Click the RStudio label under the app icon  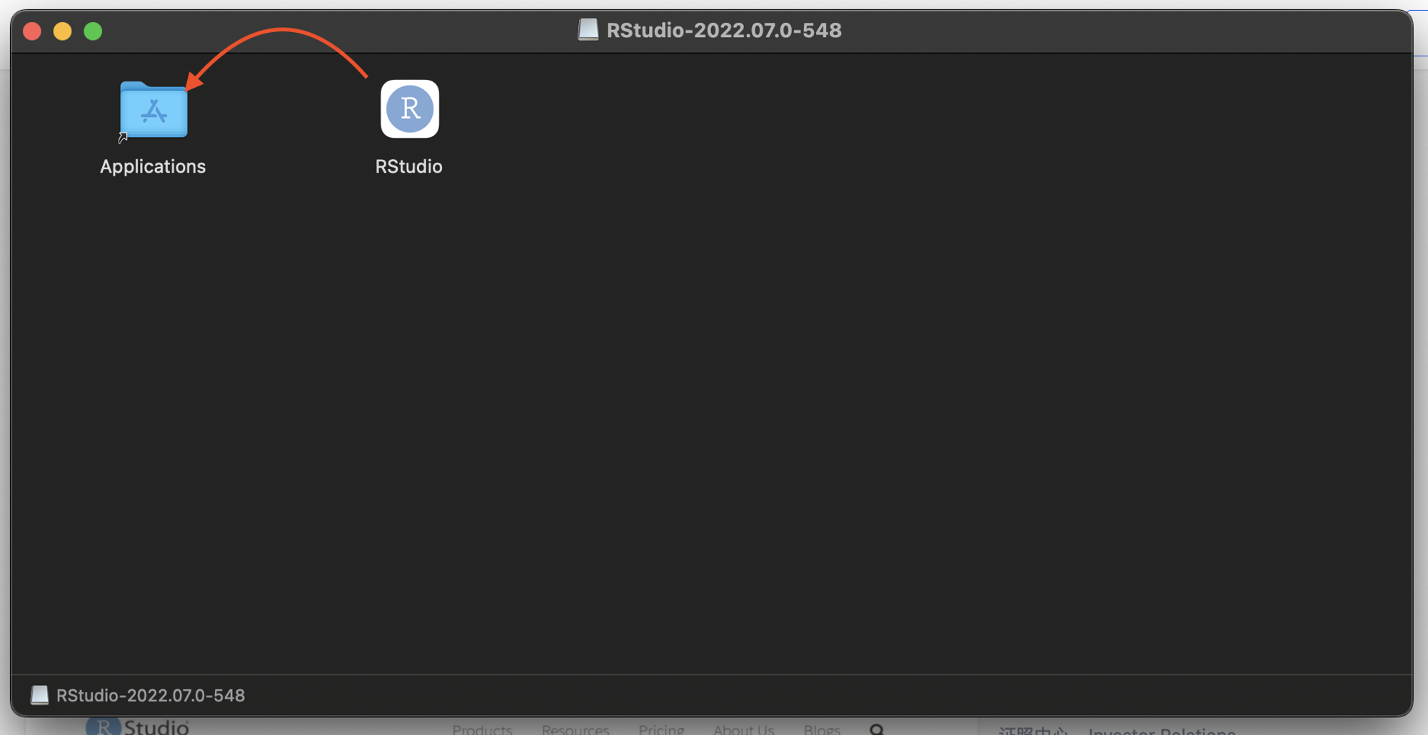click(408, 166)
